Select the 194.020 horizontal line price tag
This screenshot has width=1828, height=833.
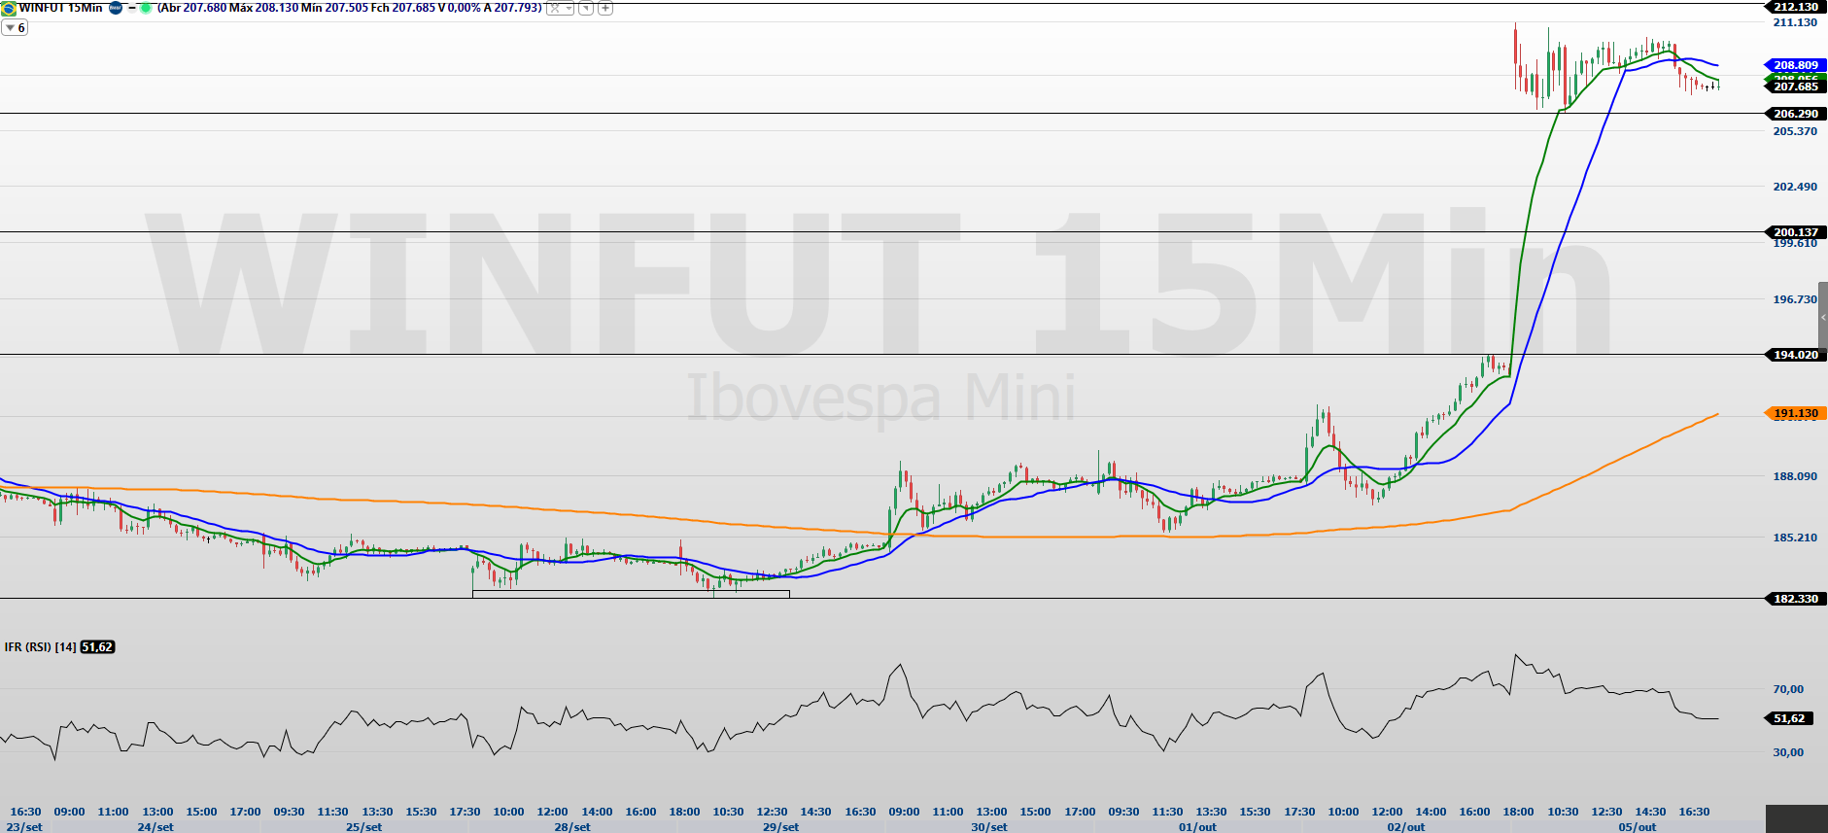(1795, 355)
